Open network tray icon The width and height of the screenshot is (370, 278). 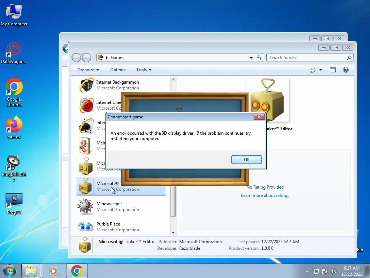click(316, 271)
